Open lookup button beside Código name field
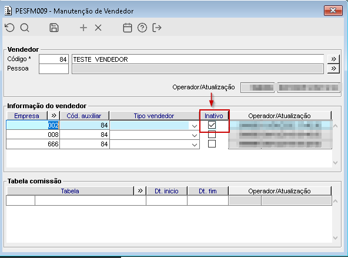The image size is (348, 258). tap(333, 59)
